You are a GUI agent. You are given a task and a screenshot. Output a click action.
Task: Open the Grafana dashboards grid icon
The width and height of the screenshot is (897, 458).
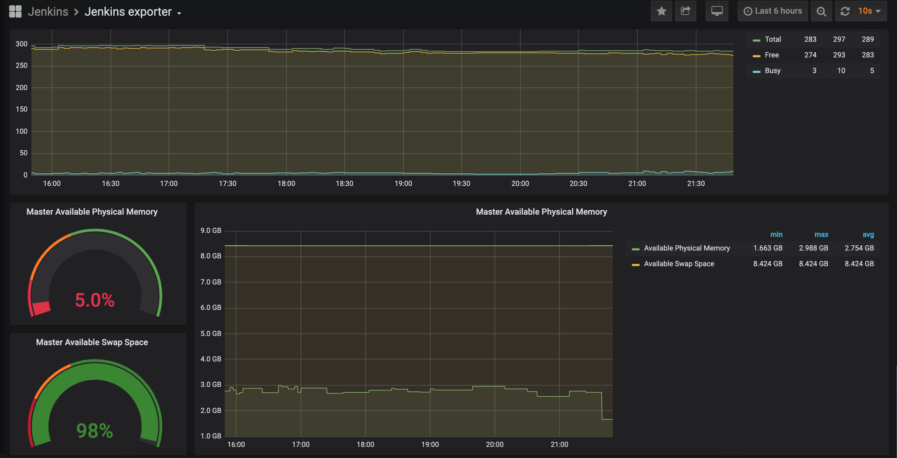pyautogui.click(x=15, y=11)
